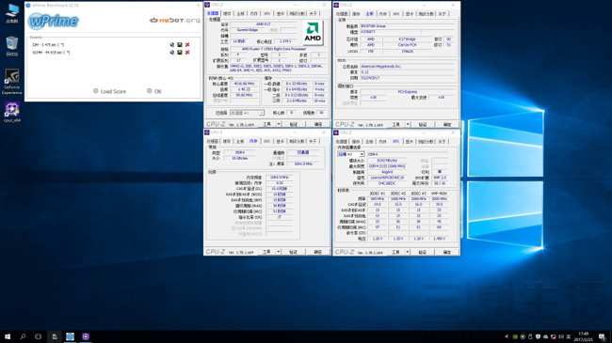Click the JEDEC #1 column header
The height and width of the screenshot is (343, 612).
pos(377,194)
